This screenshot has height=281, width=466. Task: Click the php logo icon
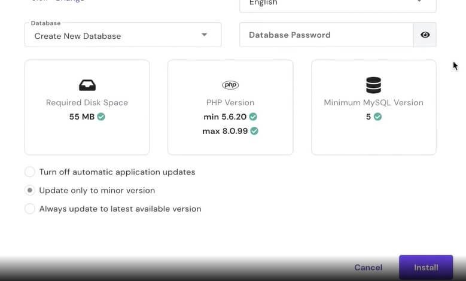pyautogui.click(x=230, y=85)
